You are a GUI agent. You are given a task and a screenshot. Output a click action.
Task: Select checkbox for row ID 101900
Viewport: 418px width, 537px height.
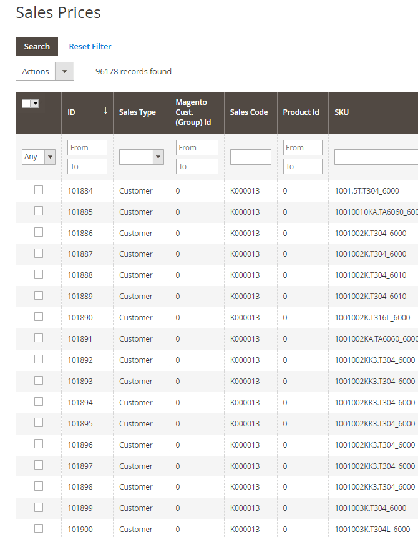(x=39, y=528)
